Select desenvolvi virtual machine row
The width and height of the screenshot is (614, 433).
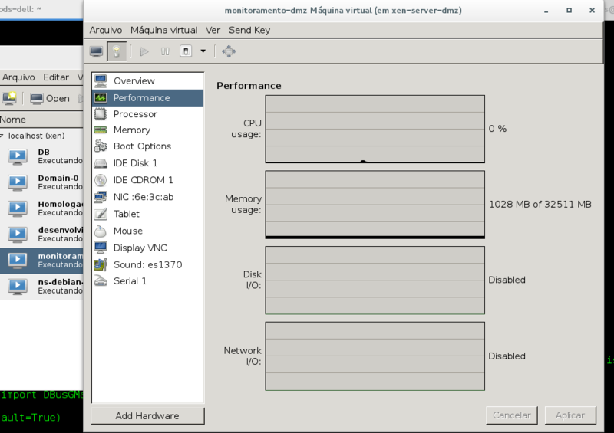(41, 234)
